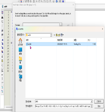Go up one folder level icon

(57, 35)
